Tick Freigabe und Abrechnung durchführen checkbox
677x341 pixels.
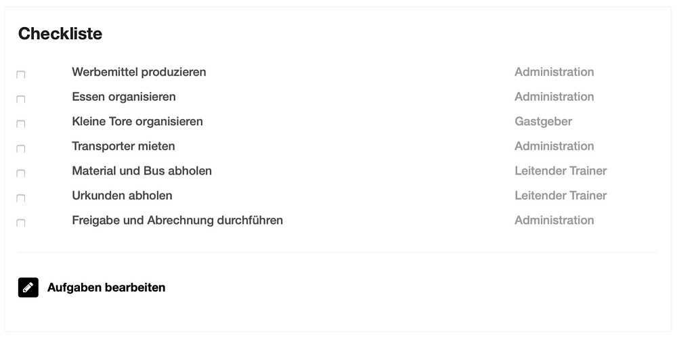pos(21,223)
